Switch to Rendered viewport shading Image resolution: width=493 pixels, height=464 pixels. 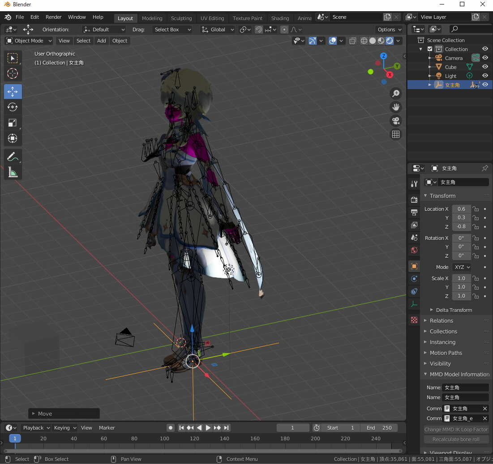tap(389, 41)
